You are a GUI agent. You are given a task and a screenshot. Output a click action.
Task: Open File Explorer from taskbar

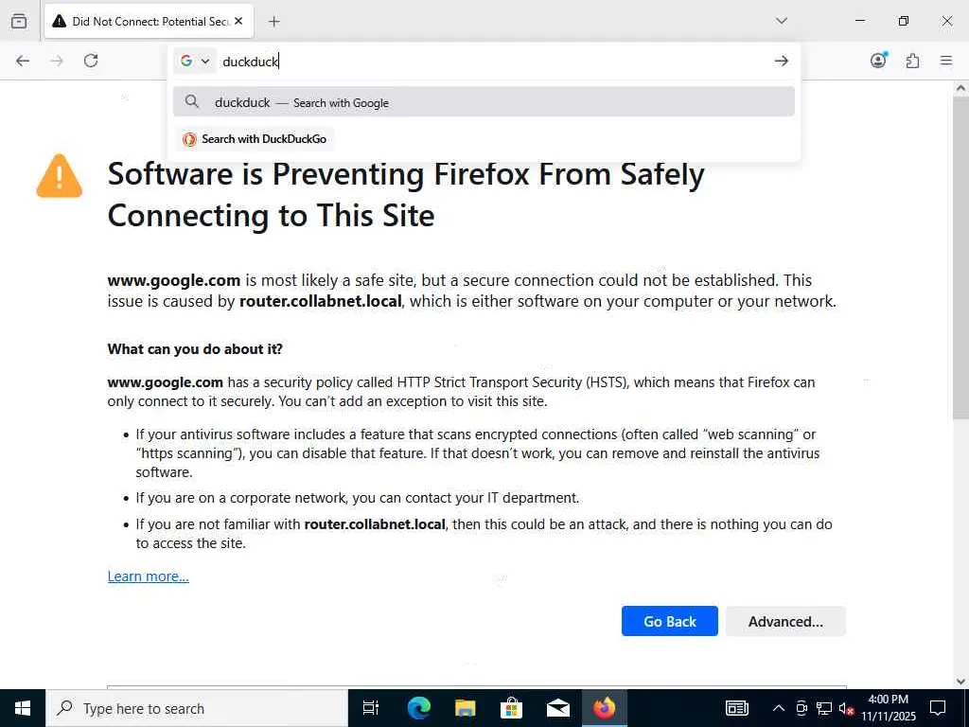tap(465, 708)
